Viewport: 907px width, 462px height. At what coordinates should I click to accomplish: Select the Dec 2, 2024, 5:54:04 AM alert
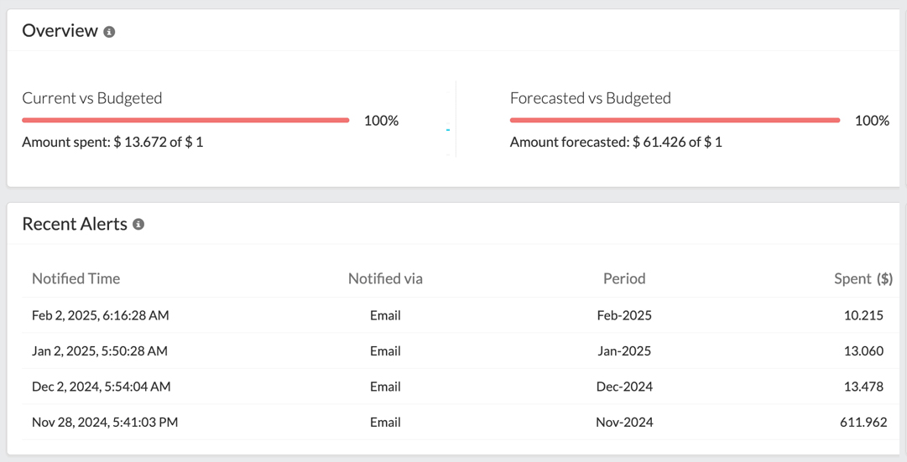[x=102, y=387]
